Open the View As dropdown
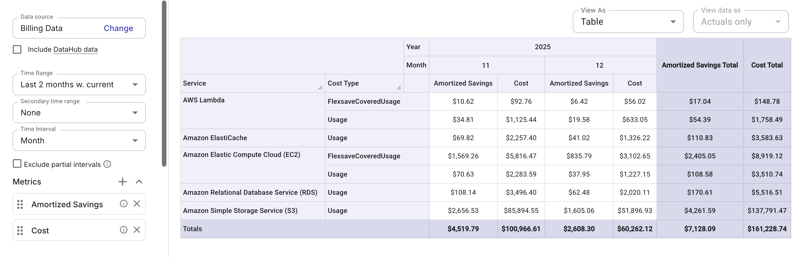This screenshot has height=257, width=802. click(673, 21)
